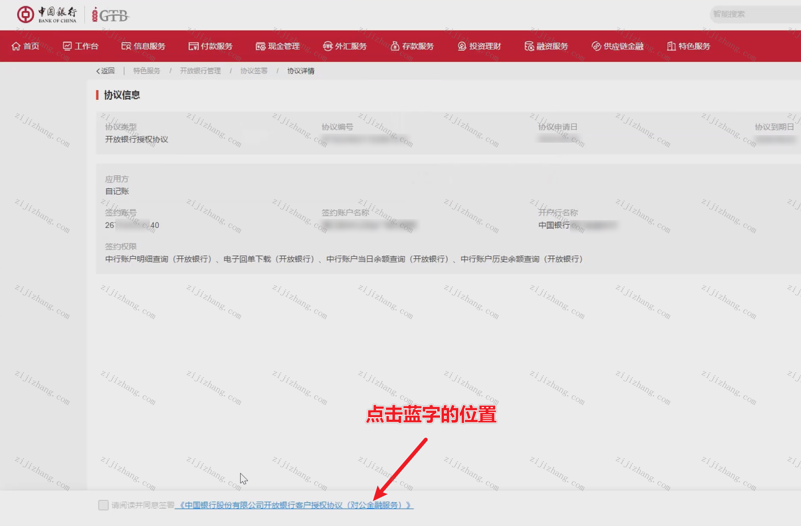Click the home icon in navigation bar
Image resolution: width=801 pixels, height=526 pixels.
(x=16, y=46)
